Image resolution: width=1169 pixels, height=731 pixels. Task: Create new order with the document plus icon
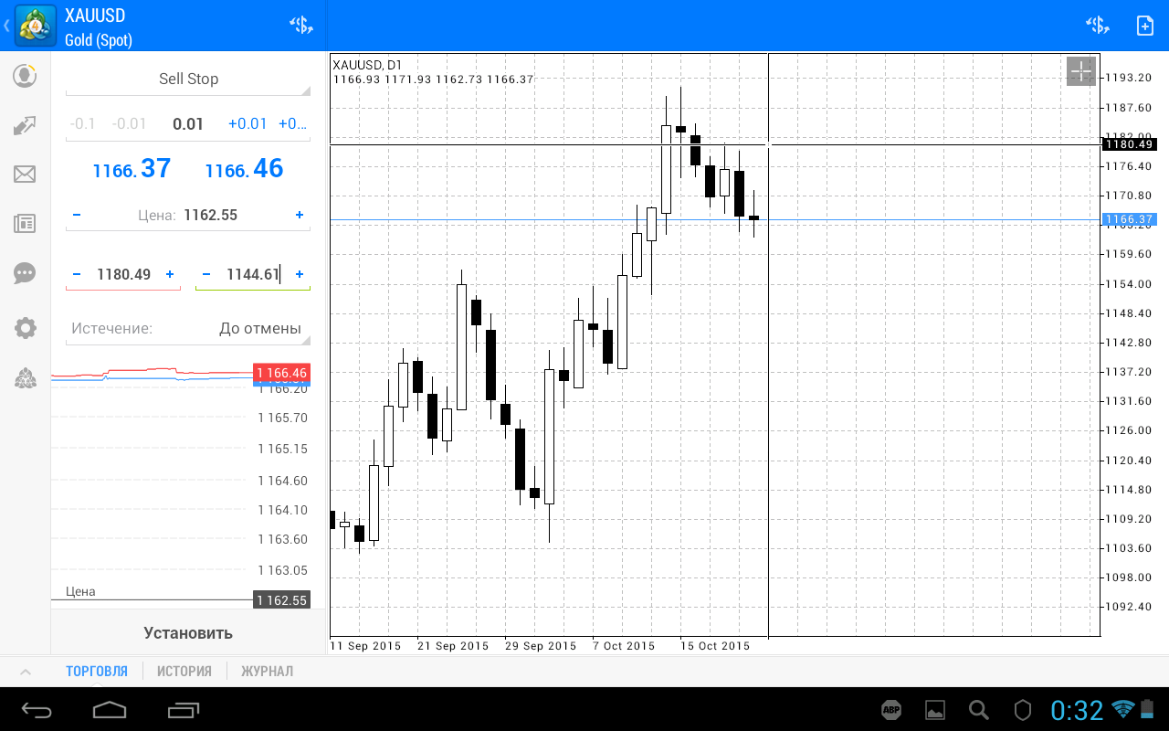pos(1145,26)
